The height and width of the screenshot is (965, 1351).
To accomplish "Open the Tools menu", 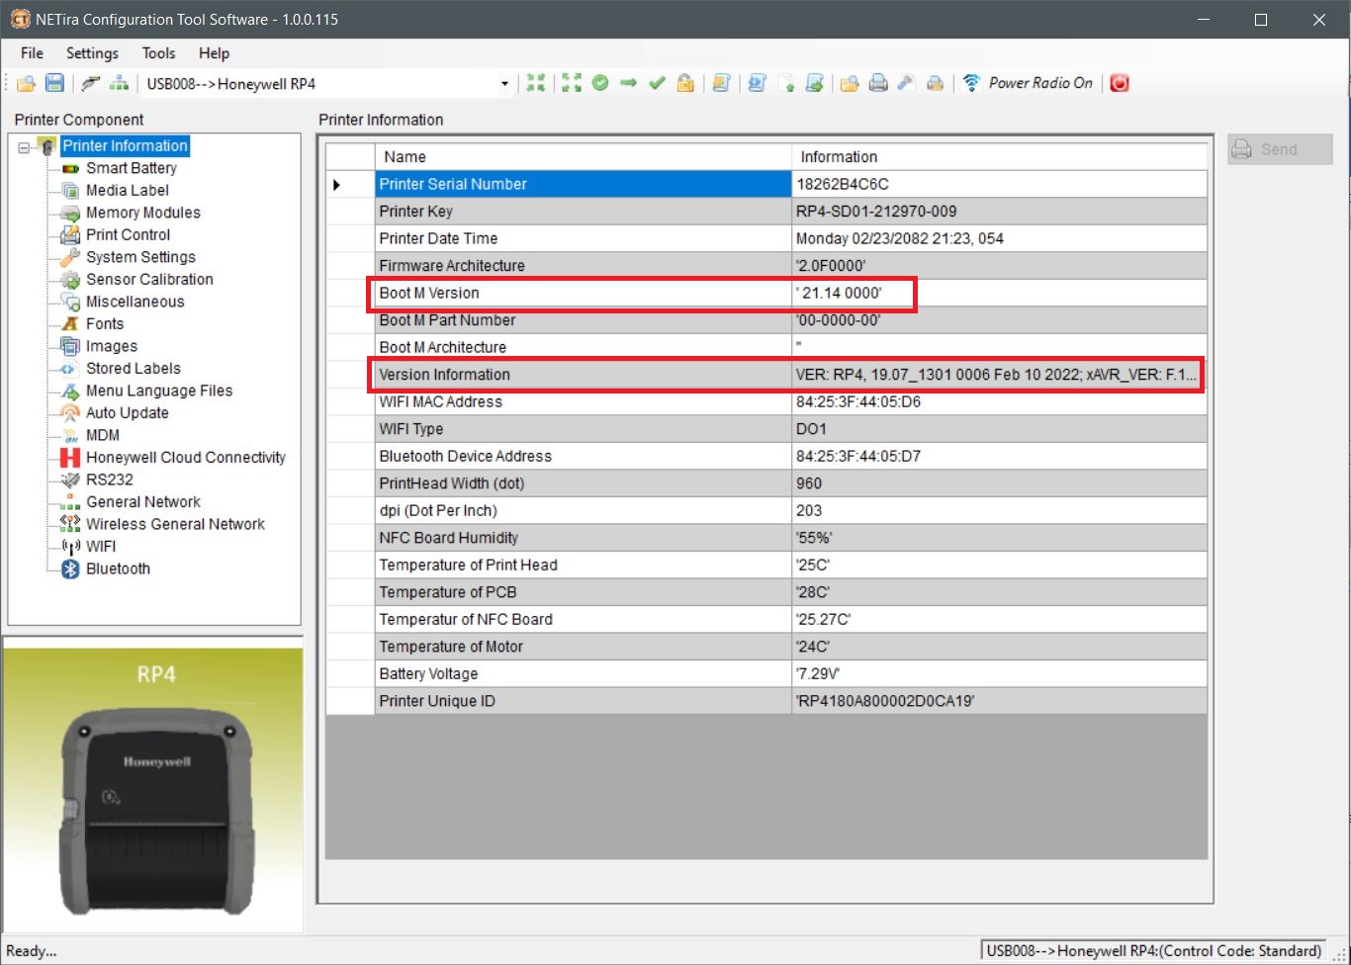I will [158, 53].
